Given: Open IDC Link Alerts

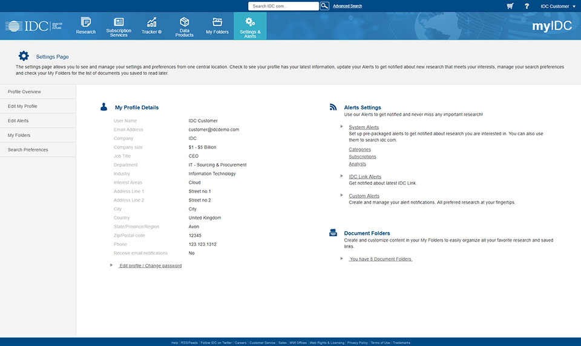Looking at the screenshot, I should pos(364,177).
